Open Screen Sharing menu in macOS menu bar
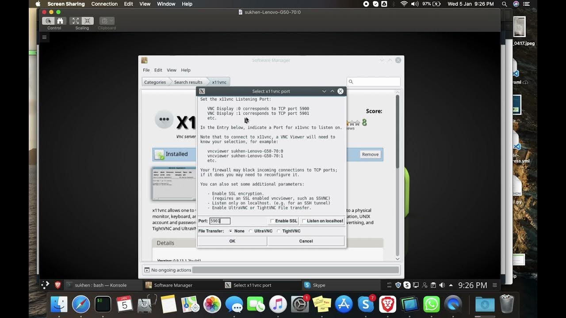The image size is (566, 318). (66, 4)
